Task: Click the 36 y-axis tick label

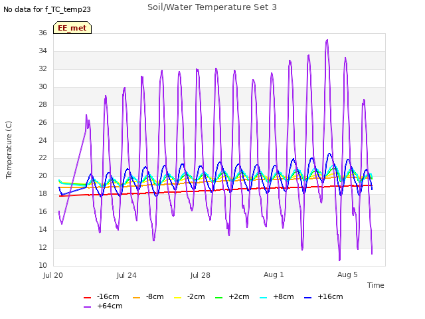Action: click(42, 33)
